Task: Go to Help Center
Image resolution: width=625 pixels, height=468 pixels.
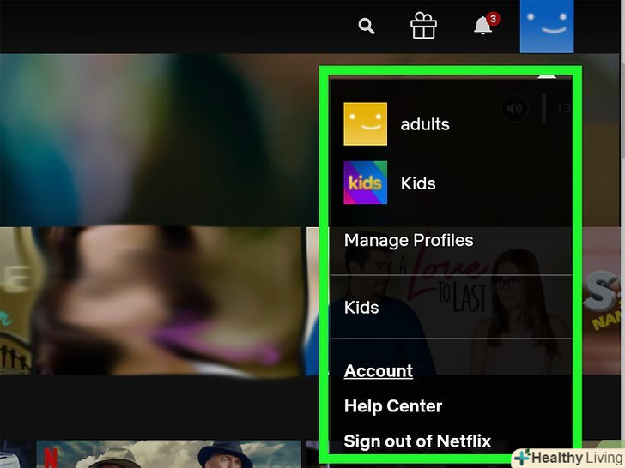Action: (393, 406)
